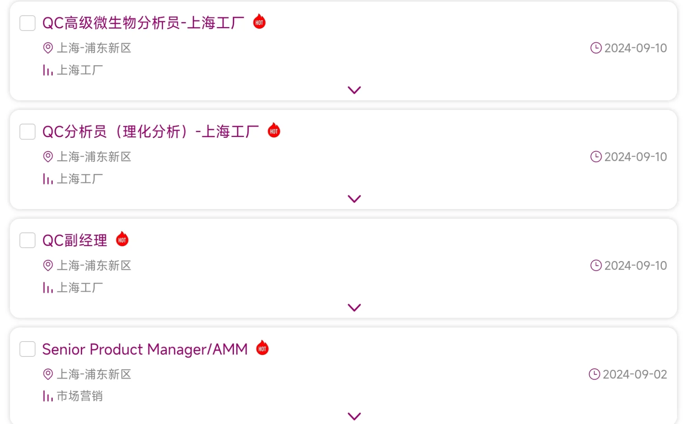
Task: Open Senior Product Manager/AMM job posting
Action: point(145,349)
